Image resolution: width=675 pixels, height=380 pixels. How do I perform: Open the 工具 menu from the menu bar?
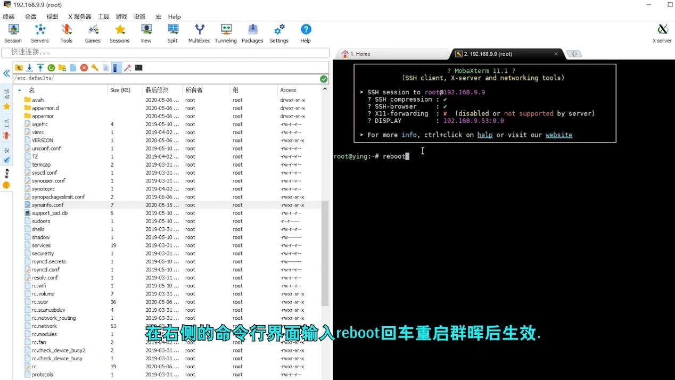(x=103, y=16)
